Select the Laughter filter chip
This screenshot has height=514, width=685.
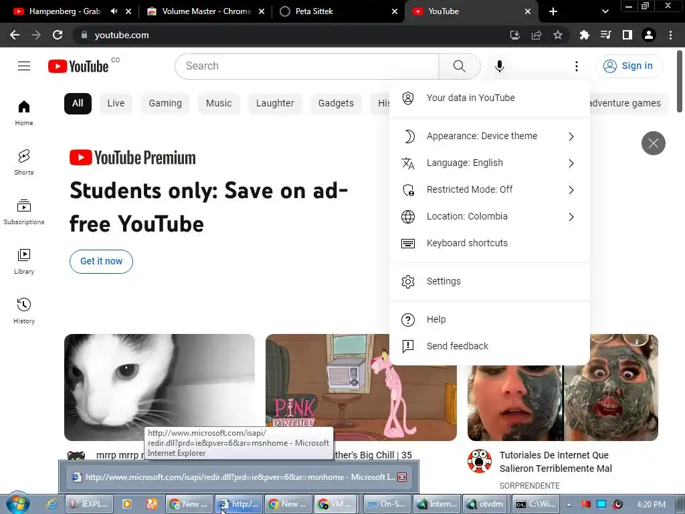275,104
